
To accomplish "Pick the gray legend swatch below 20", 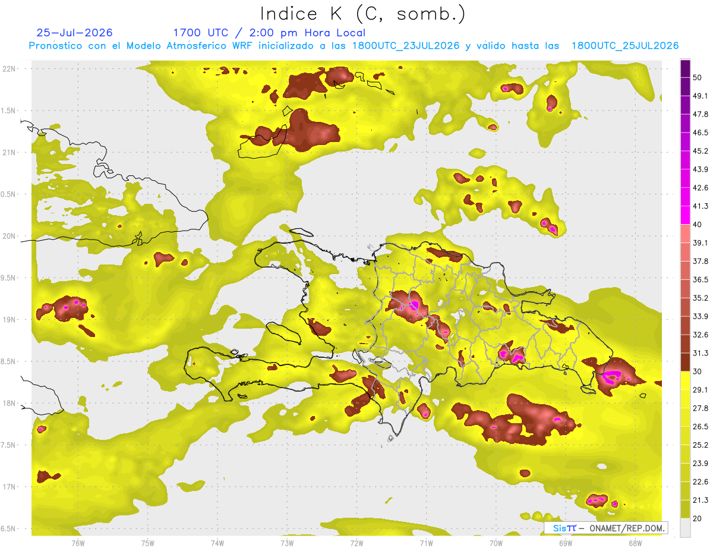I will click(685, 528).
